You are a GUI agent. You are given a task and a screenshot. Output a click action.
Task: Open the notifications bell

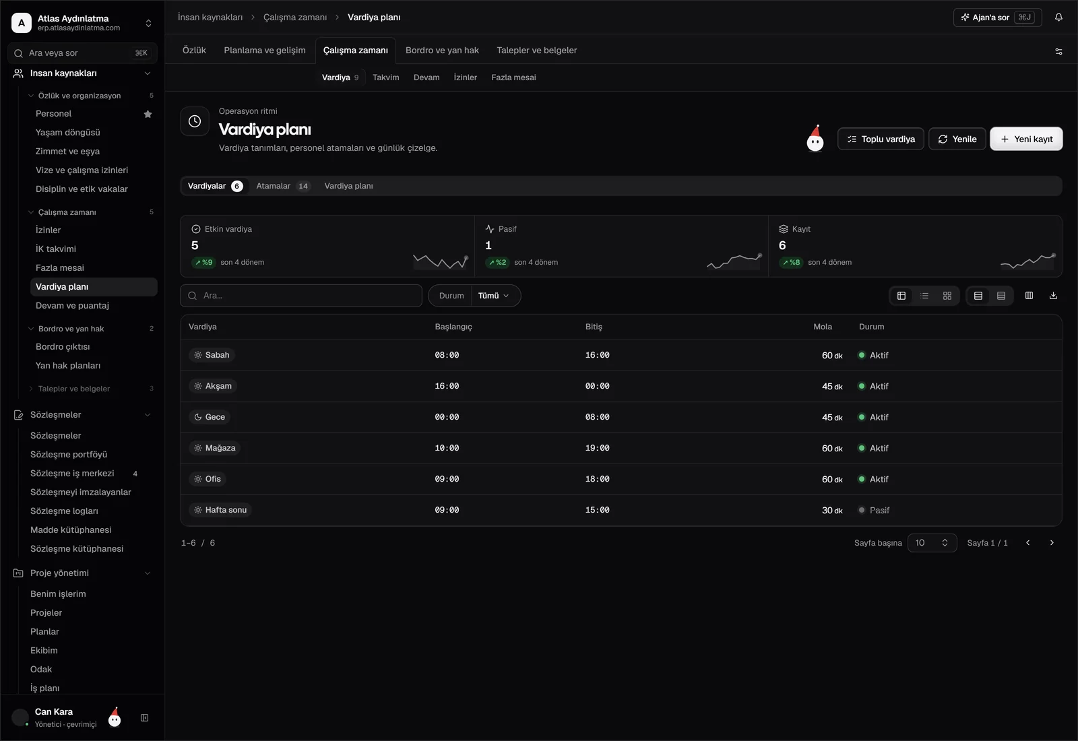point(1058,18)
